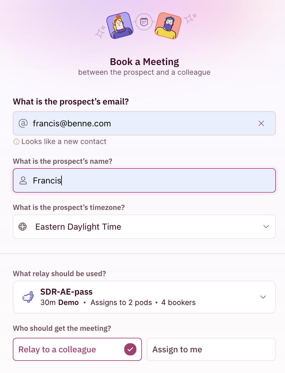Click the checkmark badge on Relay to a colleague
Screen dimensions: 285x373
pyautogui.click(x=130, y=349)
